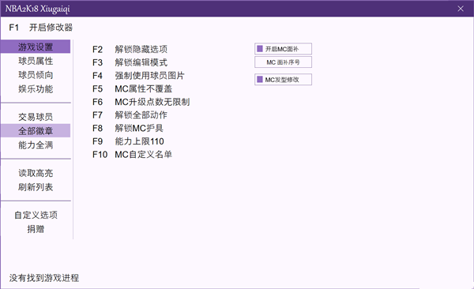474x289 pixels.
Task: Enable F6 MC升级点数无限制
Action: [141, 102]
